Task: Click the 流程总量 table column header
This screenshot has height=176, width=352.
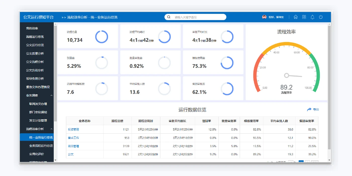Action: pyautogui.click(x=117, y=121)
